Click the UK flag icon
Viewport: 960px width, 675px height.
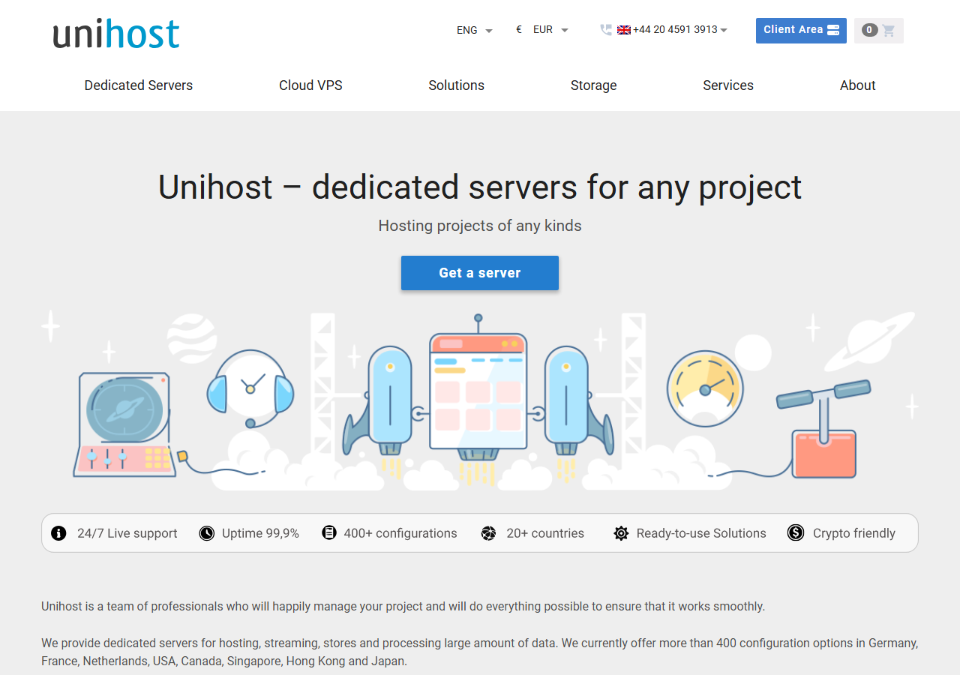coord(624,30)
